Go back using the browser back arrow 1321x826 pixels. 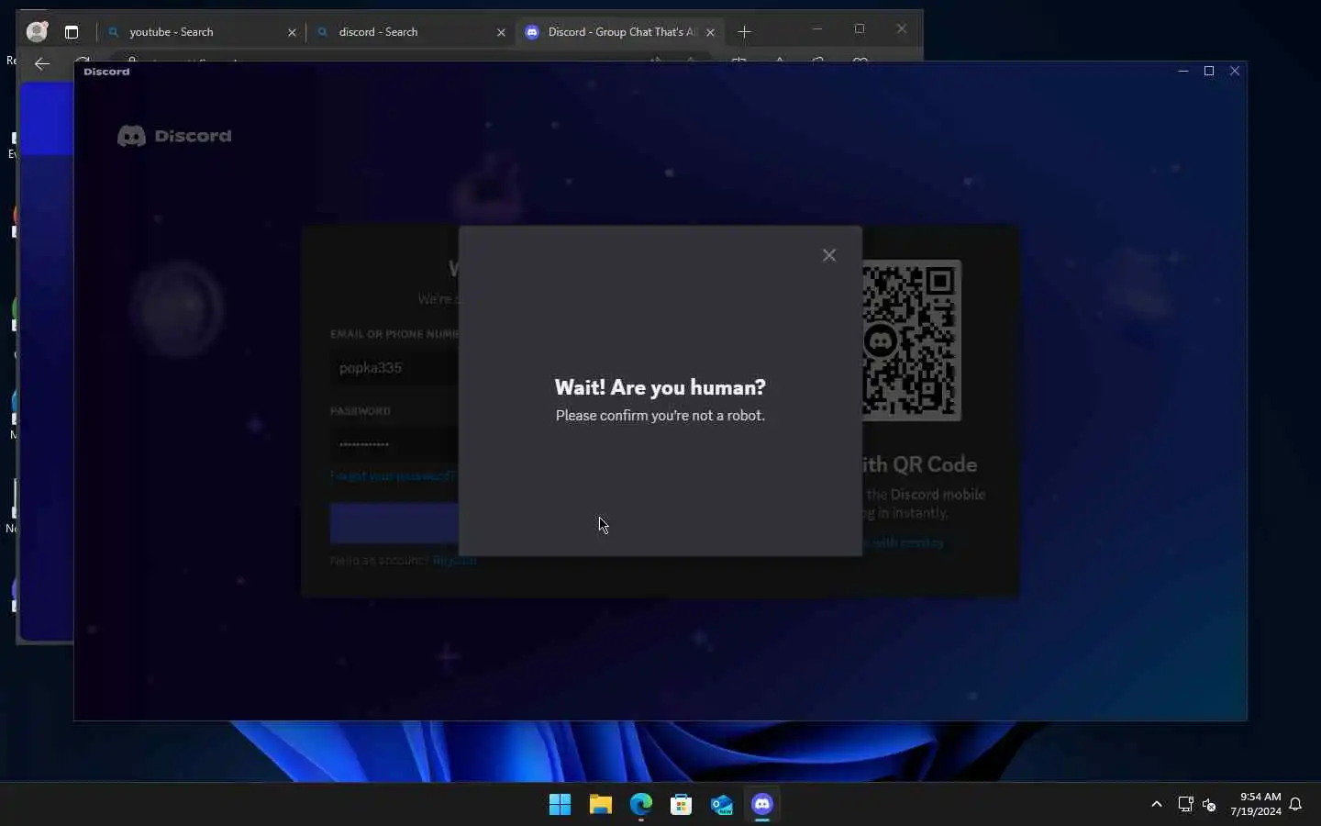tap(41, 63)
